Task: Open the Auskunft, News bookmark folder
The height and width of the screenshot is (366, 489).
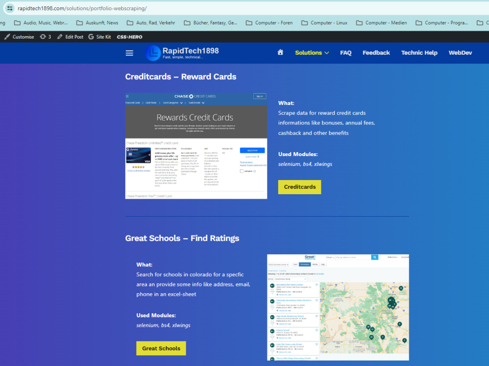Action: click(x=97, y=23)
